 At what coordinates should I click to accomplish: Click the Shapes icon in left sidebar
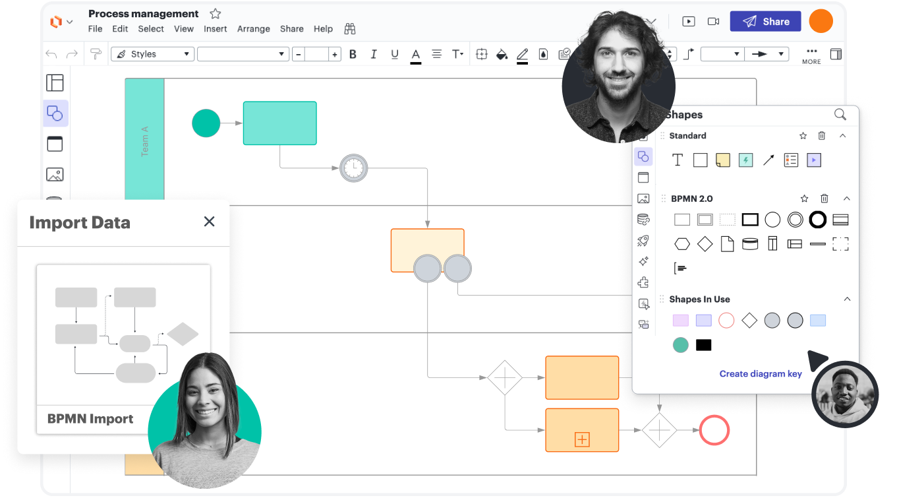55,113
